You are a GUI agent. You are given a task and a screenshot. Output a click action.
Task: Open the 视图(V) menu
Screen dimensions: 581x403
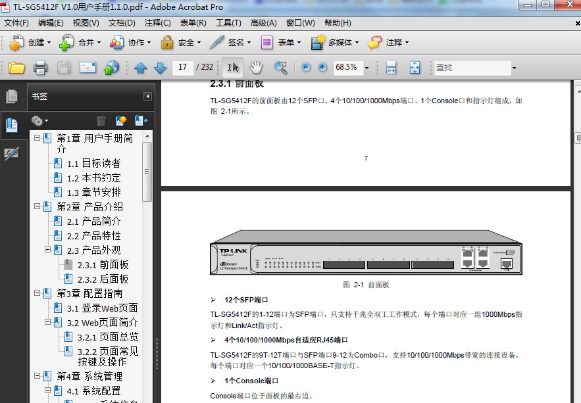[x=86, y=23]
